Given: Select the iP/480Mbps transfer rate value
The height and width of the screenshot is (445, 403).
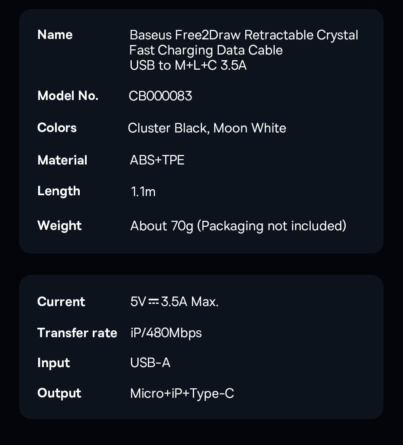Looking at the screenshot, I should click(x=166, y=333).
